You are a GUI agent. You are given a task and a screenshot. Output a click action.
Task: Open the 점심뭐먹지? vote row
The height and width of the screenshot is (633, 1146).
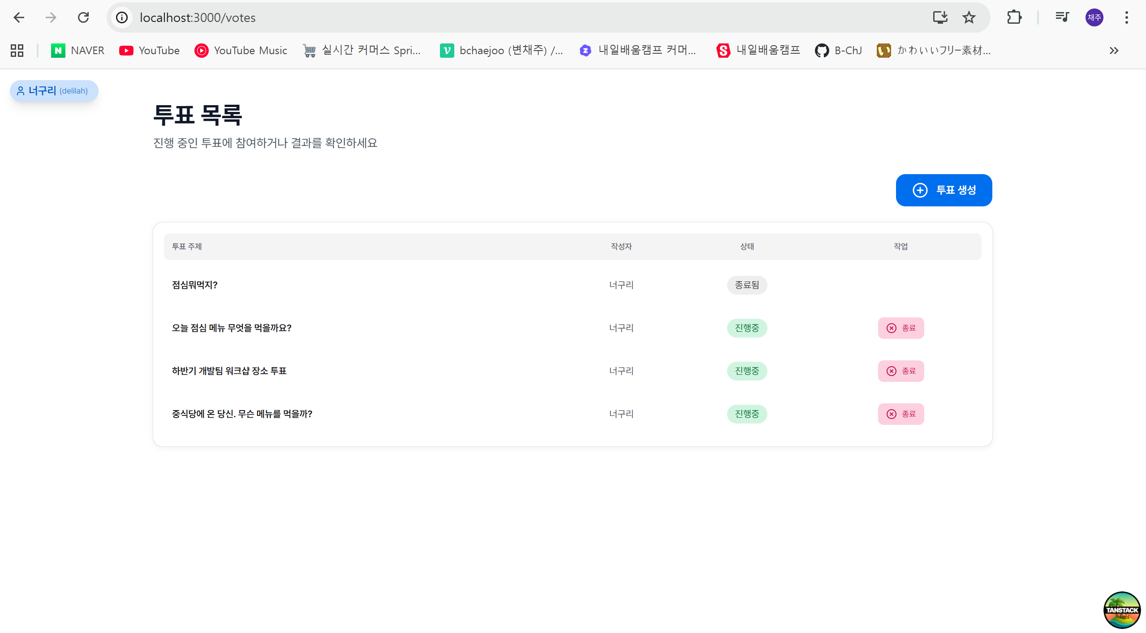click(195, 285)
